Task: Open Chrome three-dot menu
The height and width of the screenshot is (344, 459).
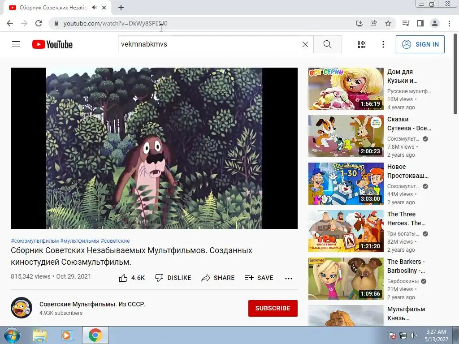Action: point(449,23)
